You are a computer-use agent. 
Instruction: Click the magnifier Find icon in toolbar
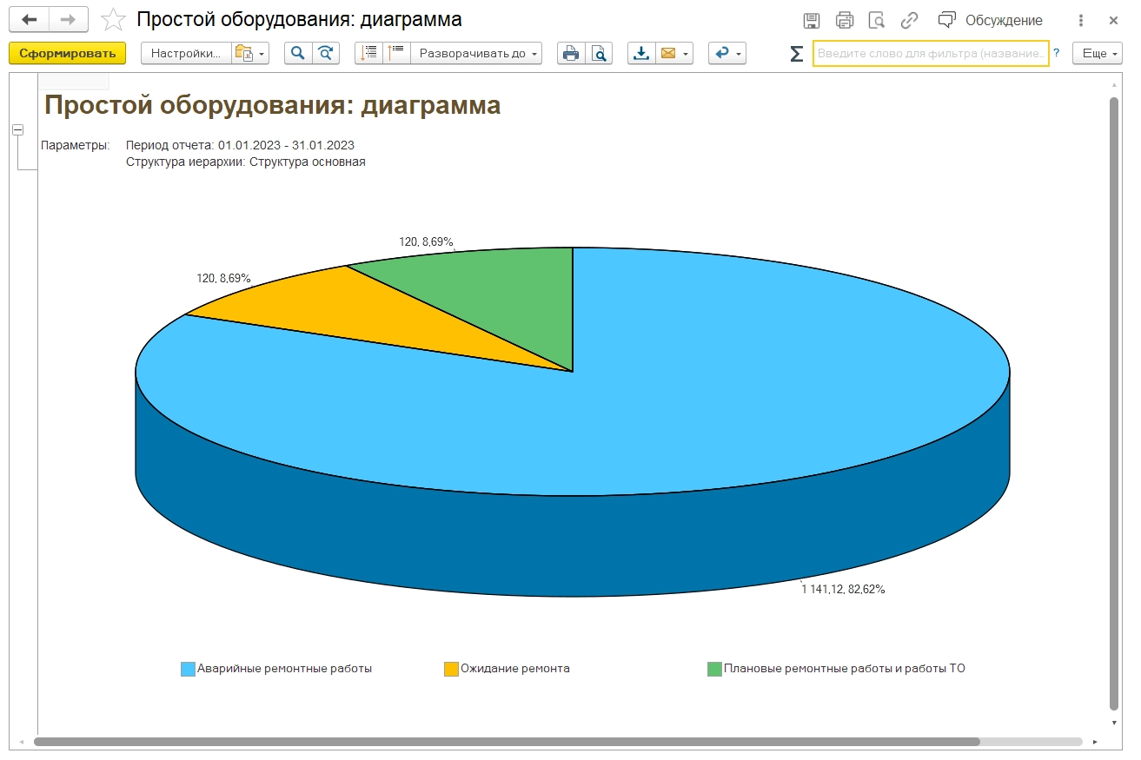point(297,54)
